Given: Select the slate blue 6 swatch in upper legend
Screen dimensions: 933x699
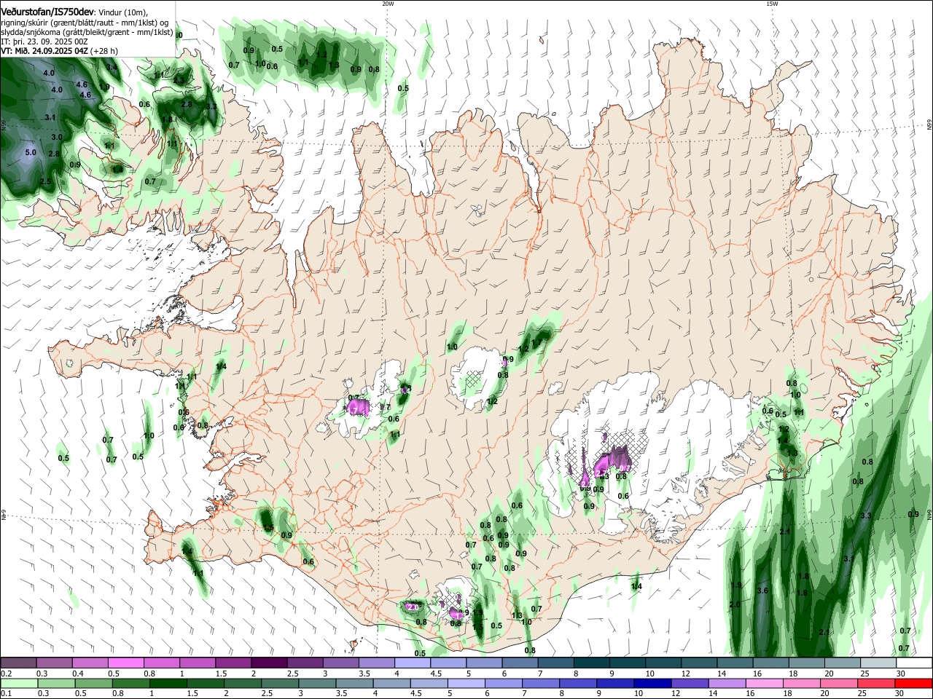Looking at the screenshot, I should pyautogui.click(x=520, y=663).
